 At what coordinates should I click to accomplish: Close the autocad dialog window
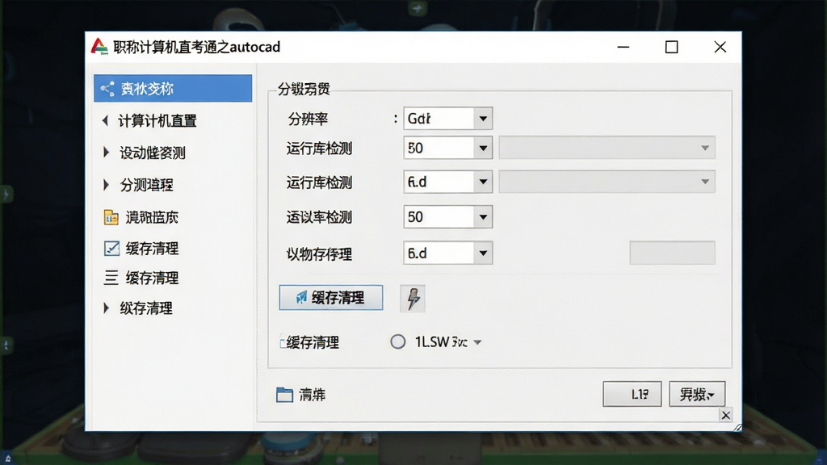(720, 47)
